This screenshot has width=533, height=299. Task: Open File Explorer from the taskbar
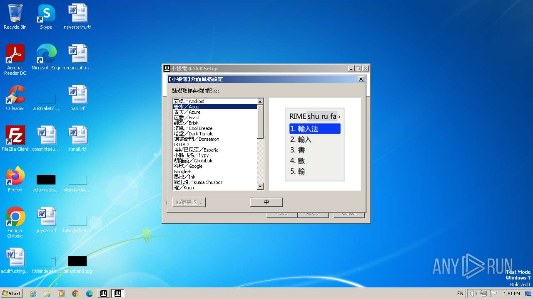pyautogui.click(x=47, y=294)
